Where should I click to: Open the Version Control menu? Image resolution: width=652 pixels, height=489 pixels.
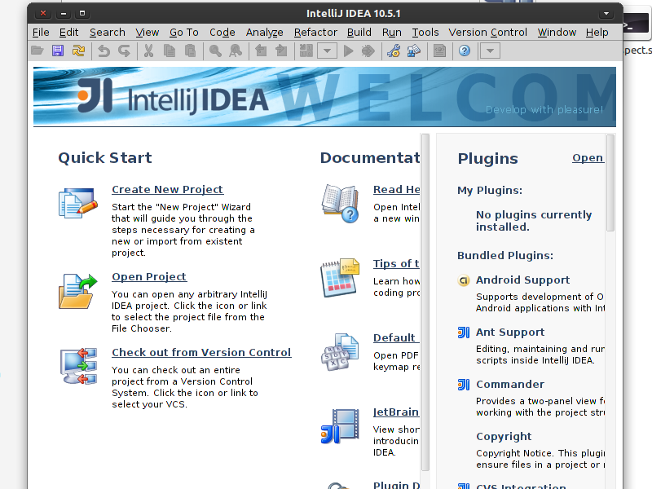(487, 33)
